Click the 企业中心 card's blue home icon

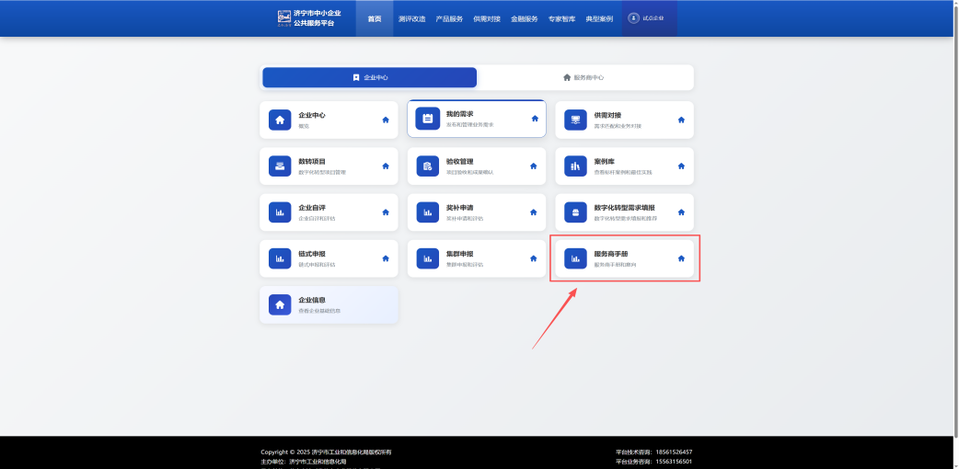tap(280, 120)
